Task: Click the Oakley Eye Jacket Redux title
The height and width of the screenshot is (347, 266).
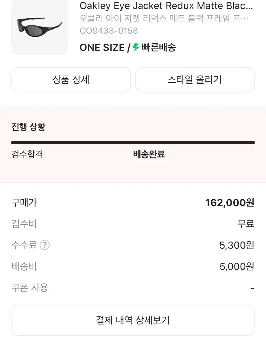Action: tap(166, 5)
